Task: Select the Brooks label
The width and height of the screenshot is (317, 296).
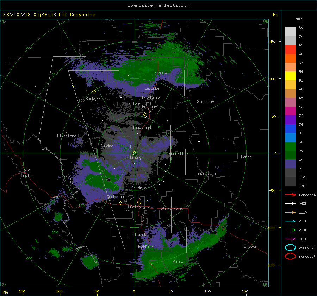Action: 250,246
